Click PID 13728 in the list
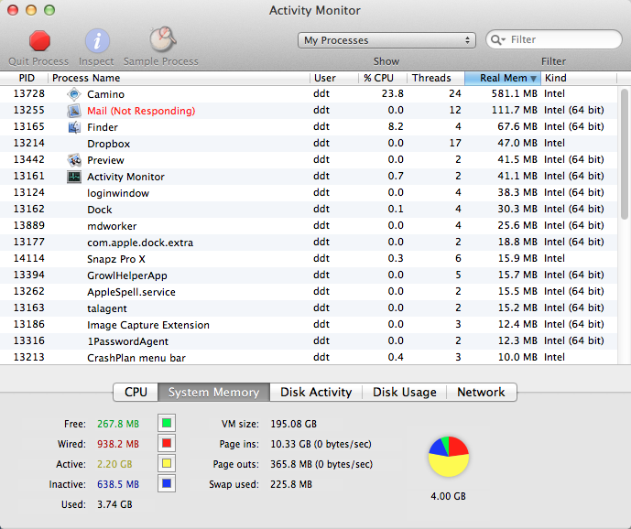Viewport: 631px width, 529px height. click(29, 93)
